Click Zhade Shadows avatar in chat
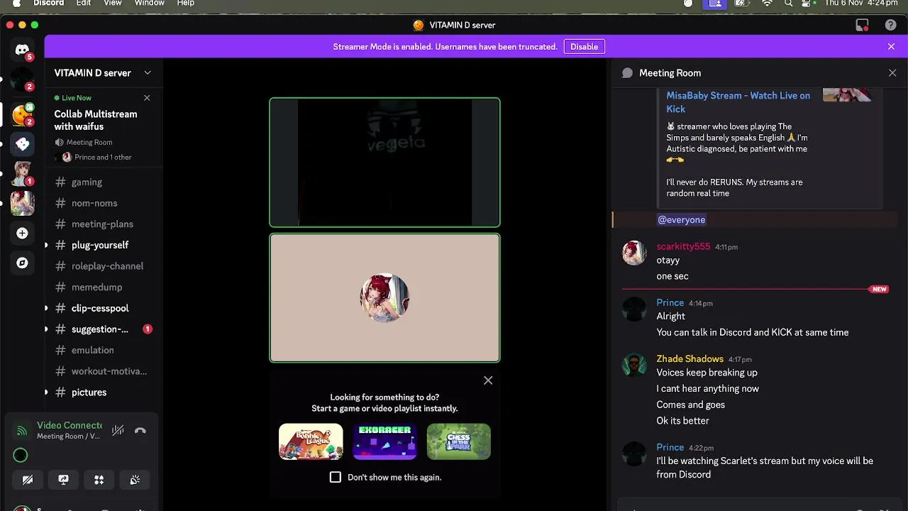Image resolution: width=908 pixels, height=511 pixels. [634, 365]
